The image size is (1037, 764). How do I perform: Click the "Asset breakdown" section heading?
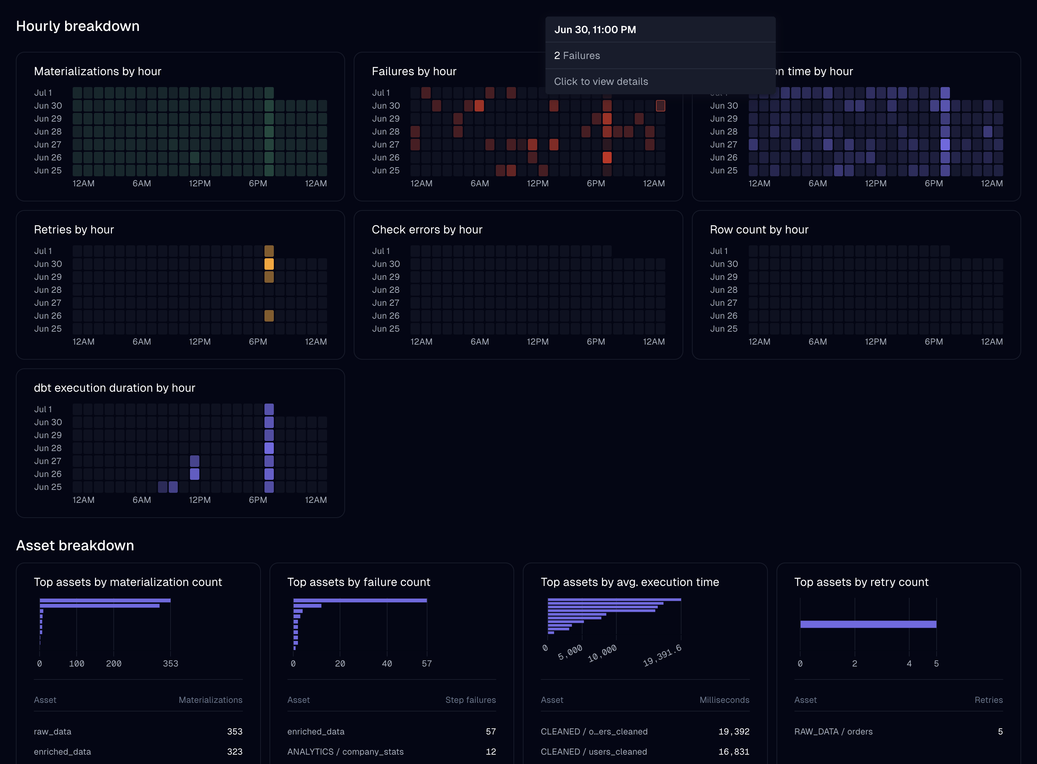pyautogui.click(x=75, y=545)
